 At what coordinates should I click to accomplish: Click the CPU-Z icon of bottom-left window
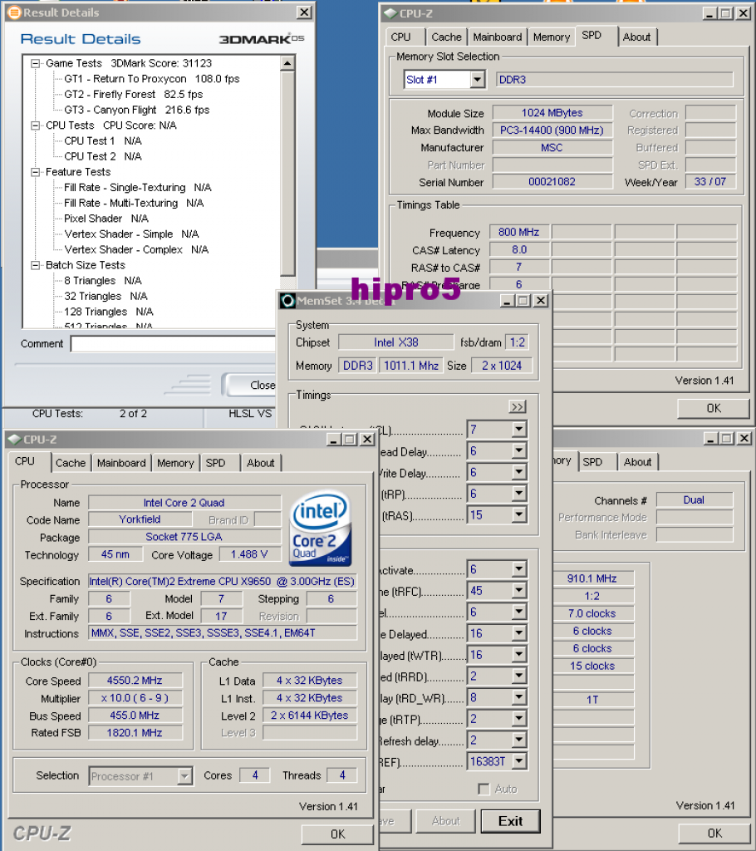pyautogui.click(x=15, y=439)
